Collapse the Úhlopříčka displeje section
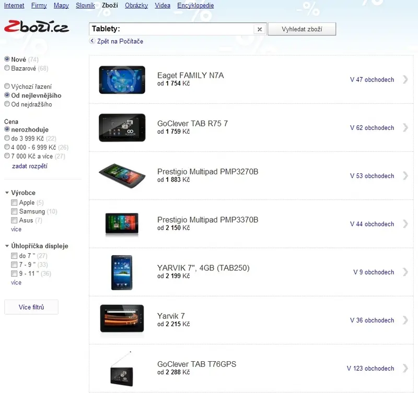Screen dimensions: 418x393 [7, 246]
